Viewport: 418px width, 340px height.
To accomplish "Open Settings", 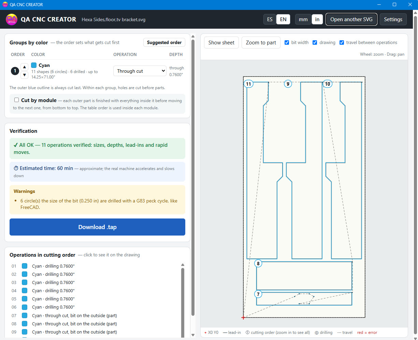I will (x=393, y=19).
